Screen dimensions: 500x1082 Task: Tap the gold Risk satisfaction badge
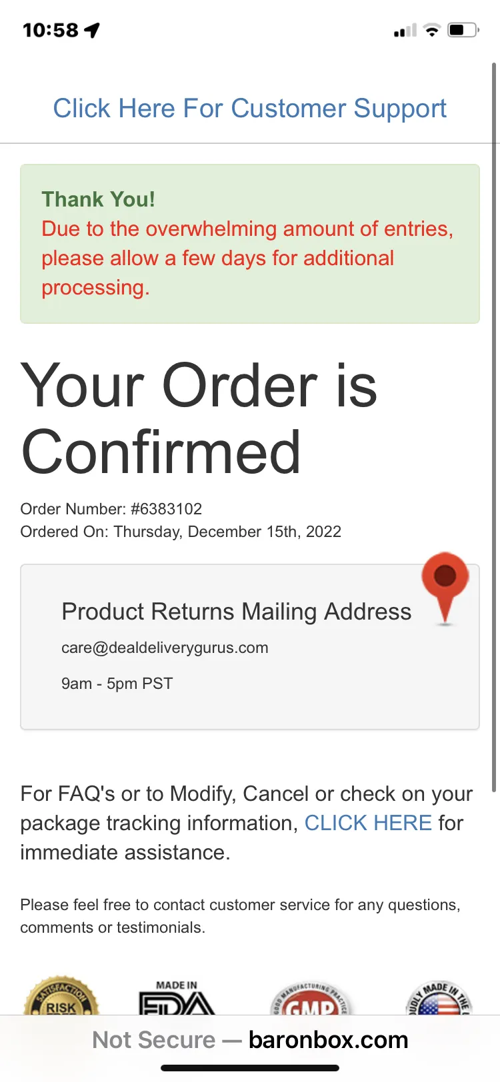pyautogui.click(x=61, y=995)
